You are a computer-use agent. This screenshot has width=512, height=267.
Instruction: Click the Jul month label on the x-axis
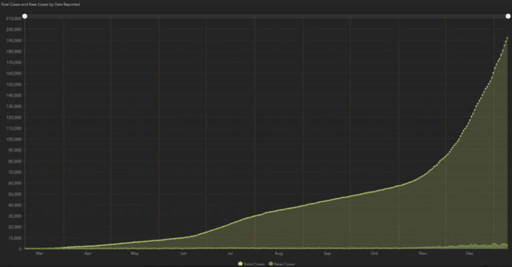230,254
